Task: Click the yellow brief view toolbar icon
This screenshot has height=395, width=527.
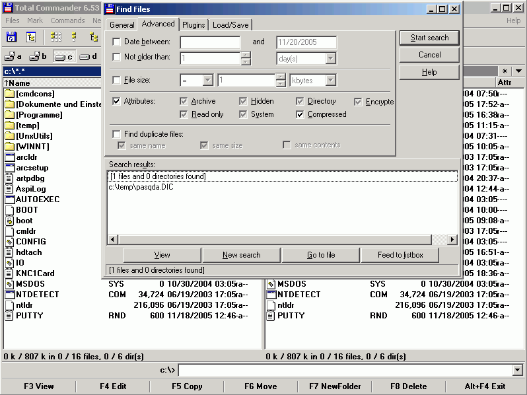Action: pos(73,36)
